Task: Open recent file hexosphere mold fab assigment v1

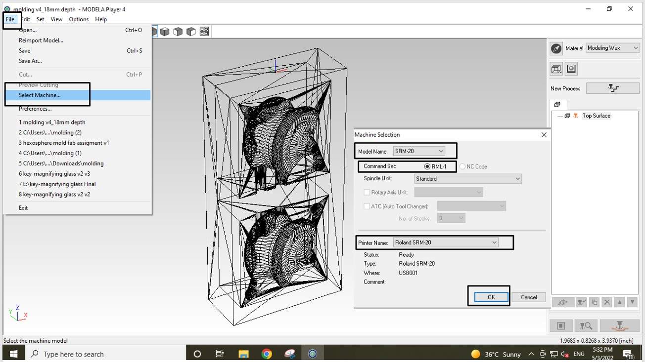Action: pos(77,143)
